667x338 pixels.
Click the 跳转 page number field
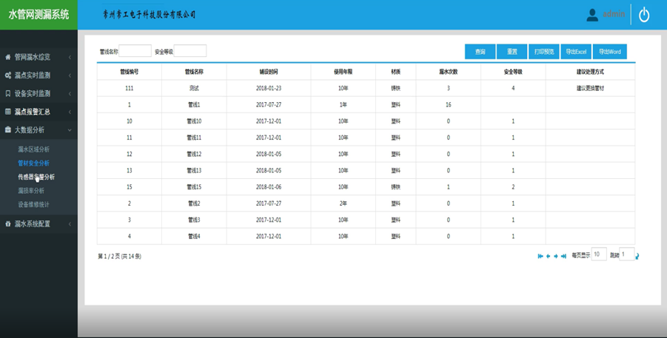pos(627,254)
